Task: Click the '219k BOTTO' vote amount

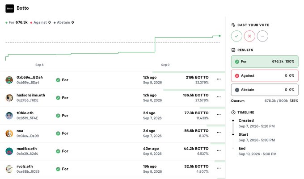Action: pyautogui.click(x=197, y=77)
